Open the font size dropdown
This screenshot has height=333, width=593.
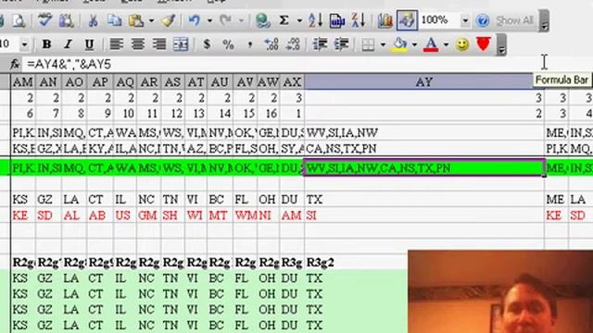24,44
